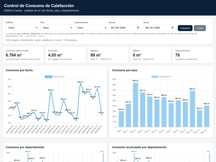Click the '4,05 m³' Promedio value
Image resolution: width=216 pixels, height=162 pixels.
click(55, 55)
